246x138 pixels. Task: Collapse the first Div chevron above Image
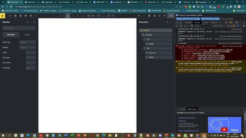(x=142, y=39)
